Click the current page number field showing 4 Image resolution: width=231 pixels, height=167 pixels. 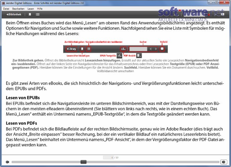coord(108,157)
